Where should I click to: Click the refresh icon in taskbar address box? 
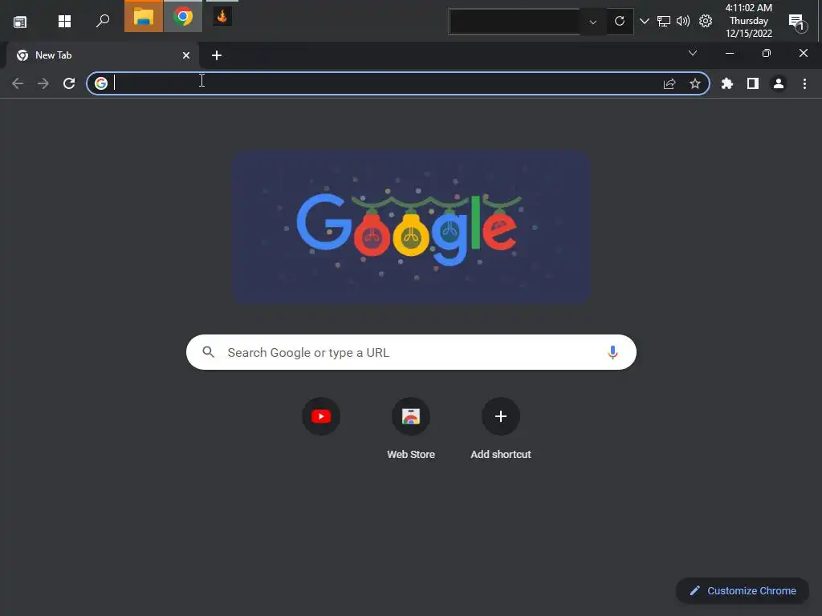pyautogui.click(x=620, y=21)
